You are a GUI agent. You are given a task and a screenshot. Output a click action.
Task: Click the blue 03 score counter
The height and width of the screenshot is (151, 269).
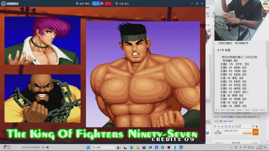tap(96, 4)
